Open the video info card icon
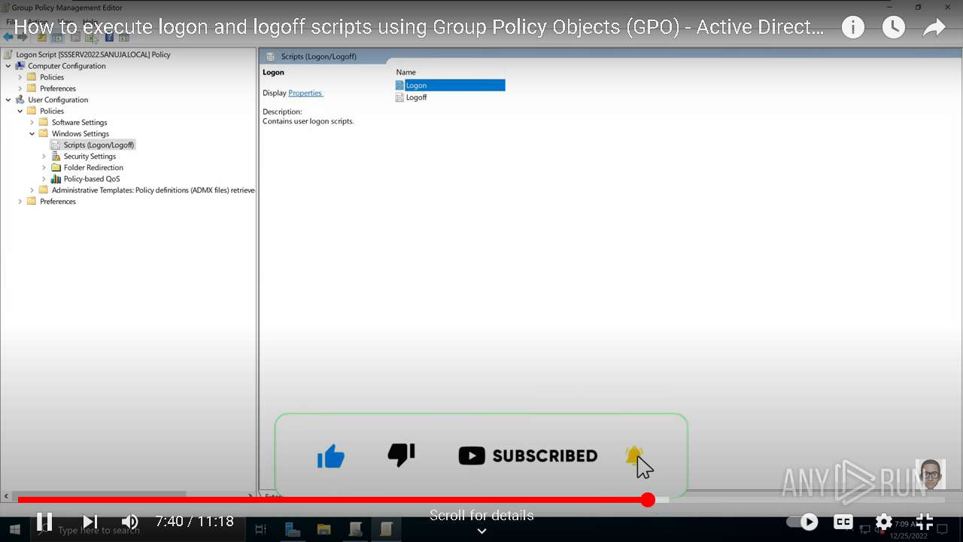Screen dimensions: 963x542 pyautogui.click(x=852, y=28)
